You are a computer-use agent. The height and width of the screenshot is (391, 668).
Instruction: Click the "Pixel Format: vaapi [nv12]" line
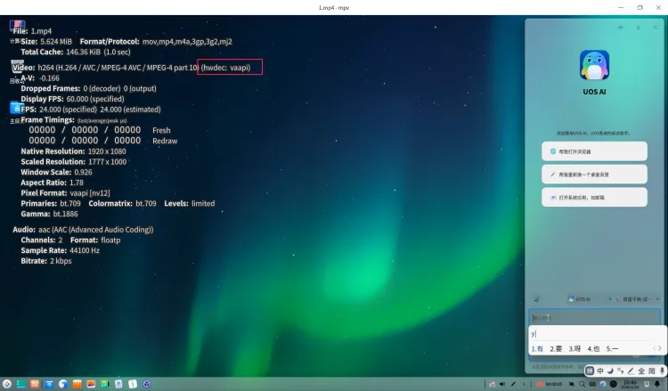pos(65,193)
